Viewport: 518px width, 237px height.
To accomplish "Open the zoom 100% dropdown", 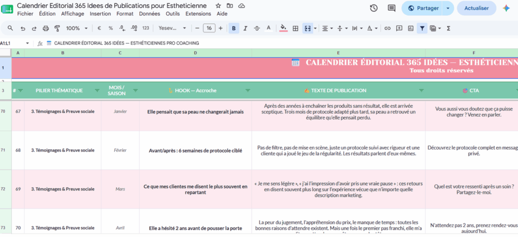I will click(x=77, y=28).
